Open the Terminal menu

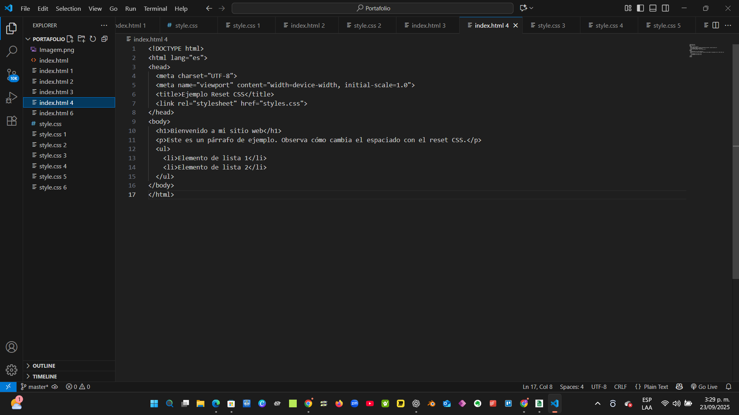tap(155, 8)
